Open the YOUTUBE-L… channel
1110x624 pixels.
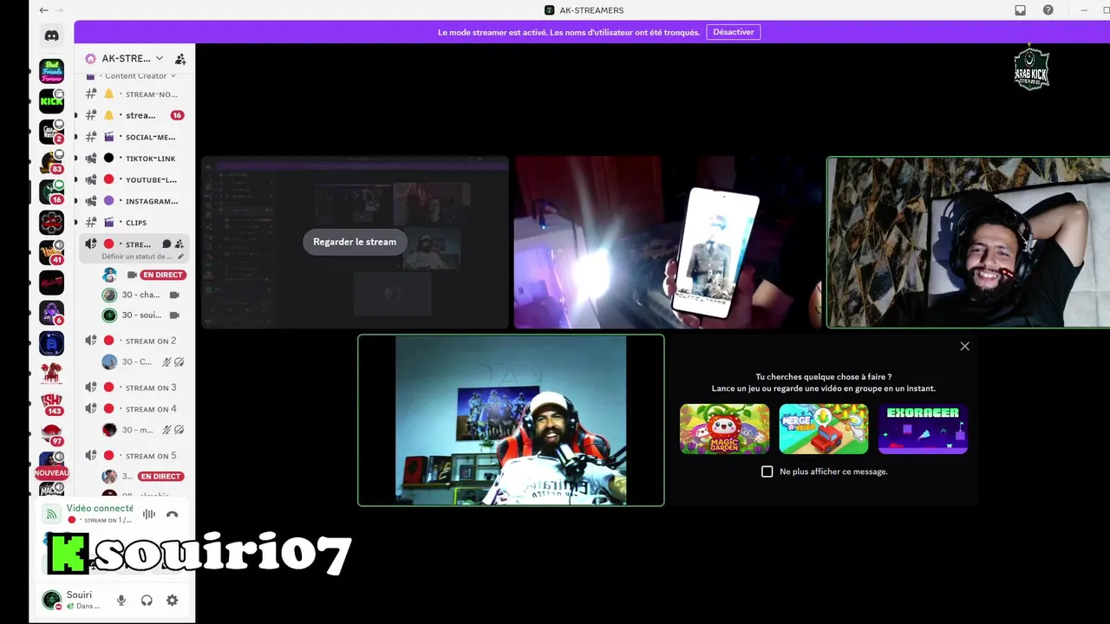click(x=134, y=179)
